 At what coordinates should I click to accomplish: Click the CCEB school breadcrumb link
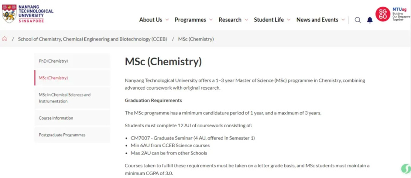click(x=92, y=39)
